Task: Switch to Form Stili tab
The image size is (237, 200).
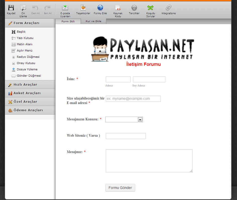Action: 68,21
